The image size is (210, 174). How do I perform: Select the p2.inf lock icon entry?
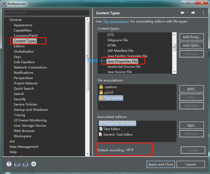[101, 92]
